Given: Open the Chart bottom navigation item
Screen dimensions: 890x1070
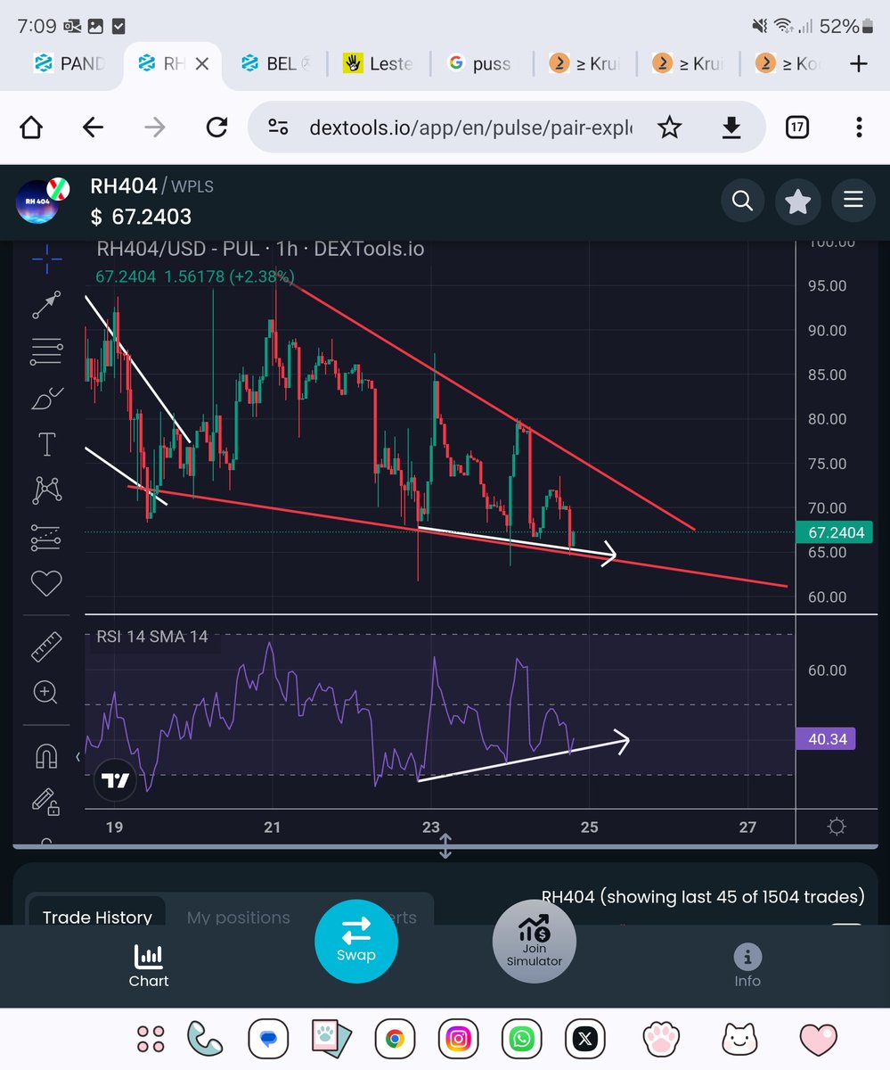Looking at the screenshot, I should pyautogui.click(x=148, y=967).
